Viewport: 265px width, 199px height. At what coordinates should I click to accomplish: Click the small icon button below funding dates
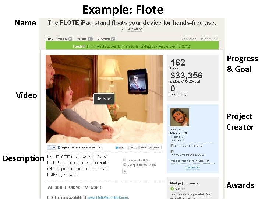(124, 171)
